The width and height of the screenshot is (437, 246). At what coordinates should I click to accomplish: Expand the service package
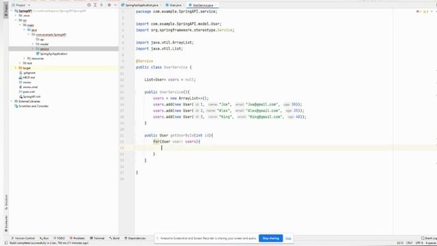33,49
